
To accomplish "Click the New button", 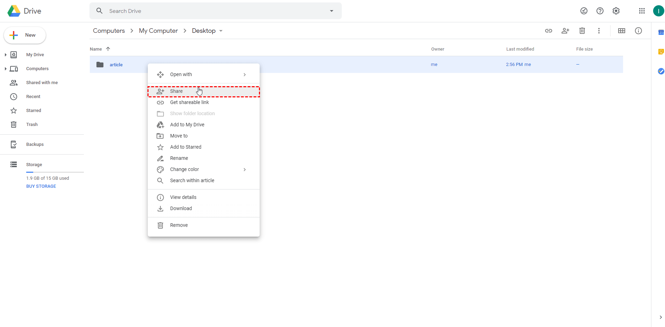I will [24, 35].
